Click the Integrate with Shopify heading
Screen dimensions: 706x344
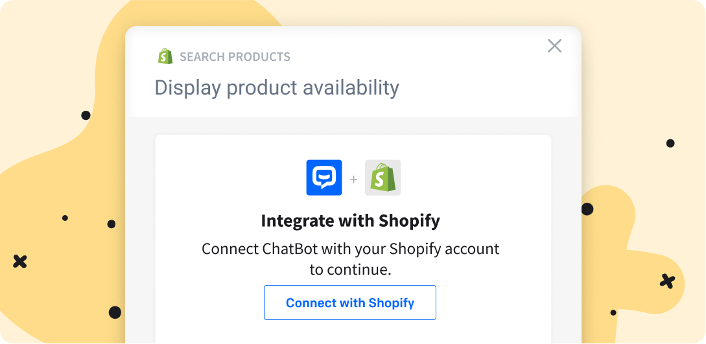[350, 221]
